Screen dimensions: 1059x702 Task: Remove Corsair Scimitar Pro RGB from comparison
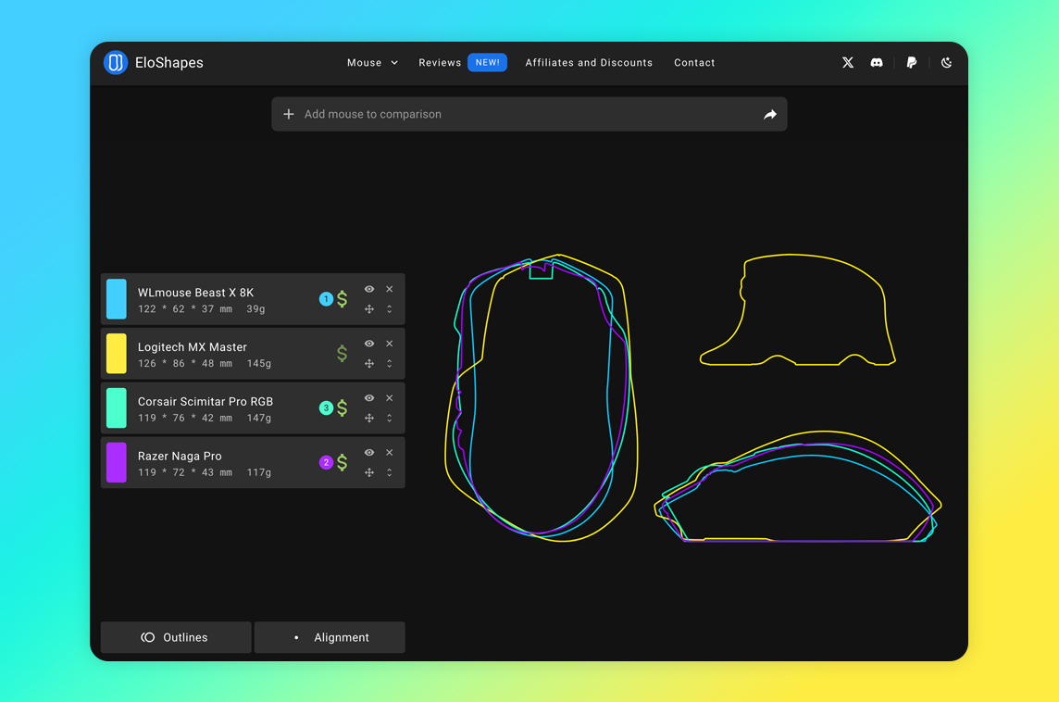coord(390,398)
